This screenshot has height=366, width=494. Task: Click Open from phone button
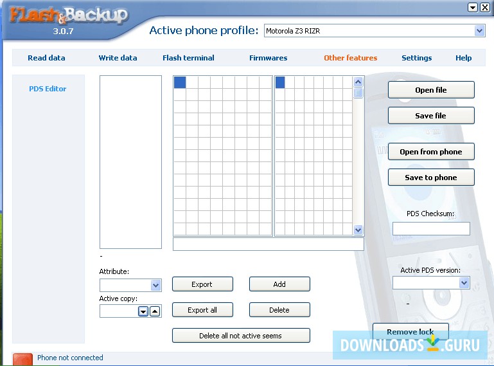coord(431,151)
